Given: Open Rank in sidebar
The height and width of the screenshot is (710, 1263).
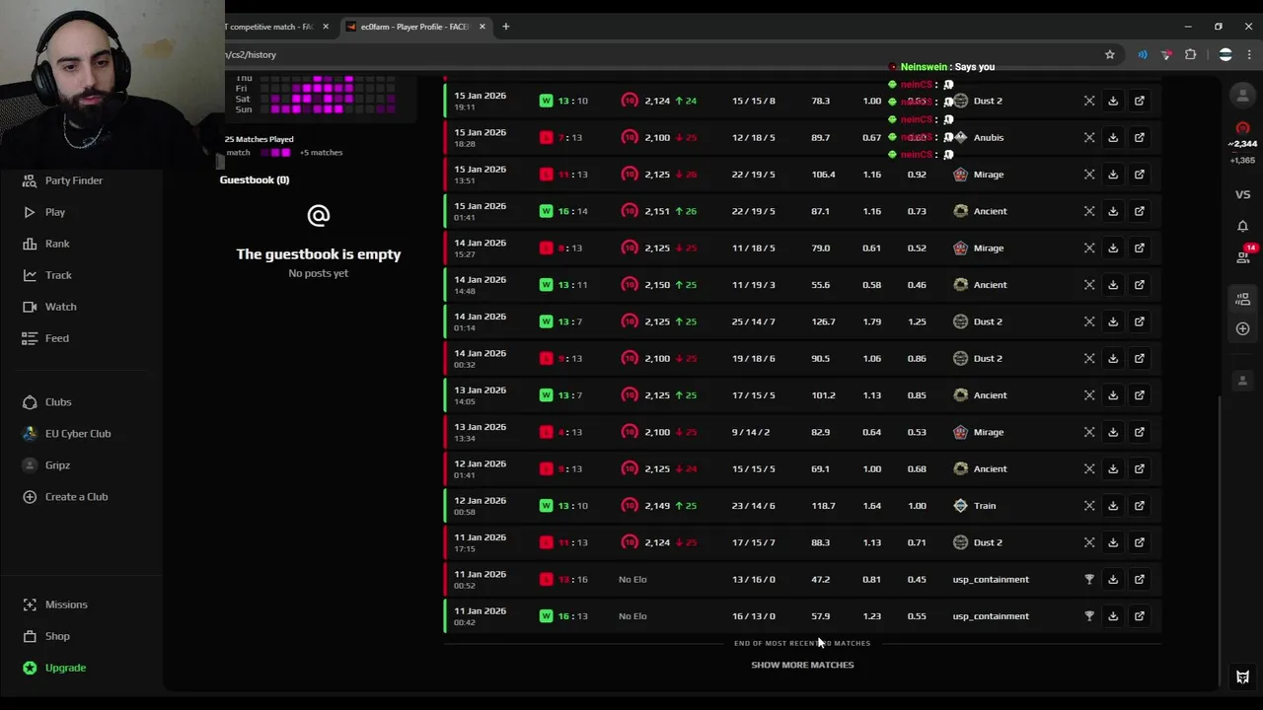Looking at the screenshot, I should pos(57,244).
